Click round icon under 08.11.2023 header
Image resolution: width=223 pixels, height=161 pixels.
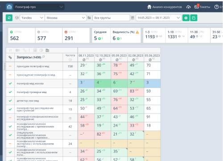click(x=84, y=60)
